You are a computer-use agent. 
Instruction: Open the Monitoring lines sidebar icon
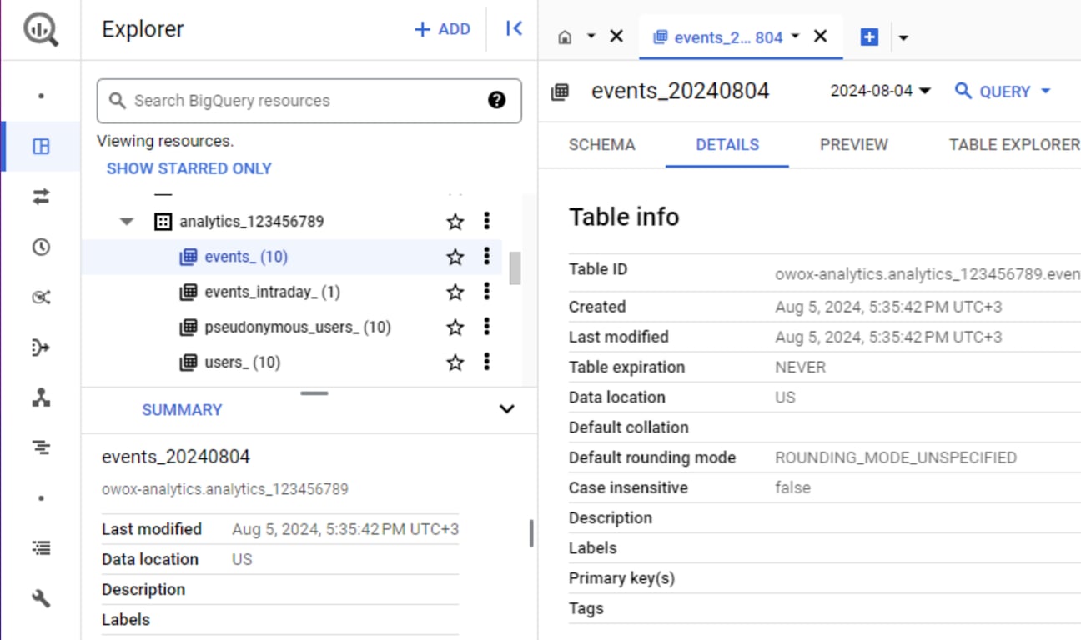(x=41, y=448)
